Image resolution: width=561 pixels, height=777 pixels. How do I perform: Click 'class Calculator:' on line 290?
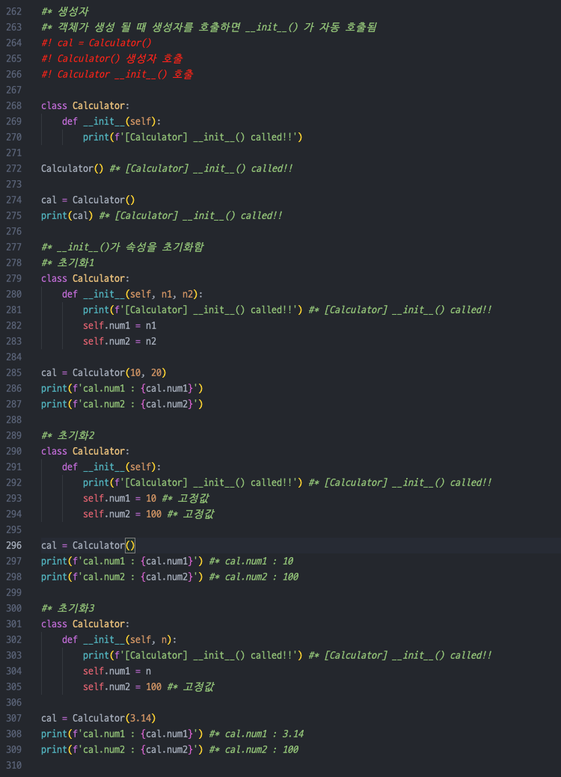[x=85, y=452]
